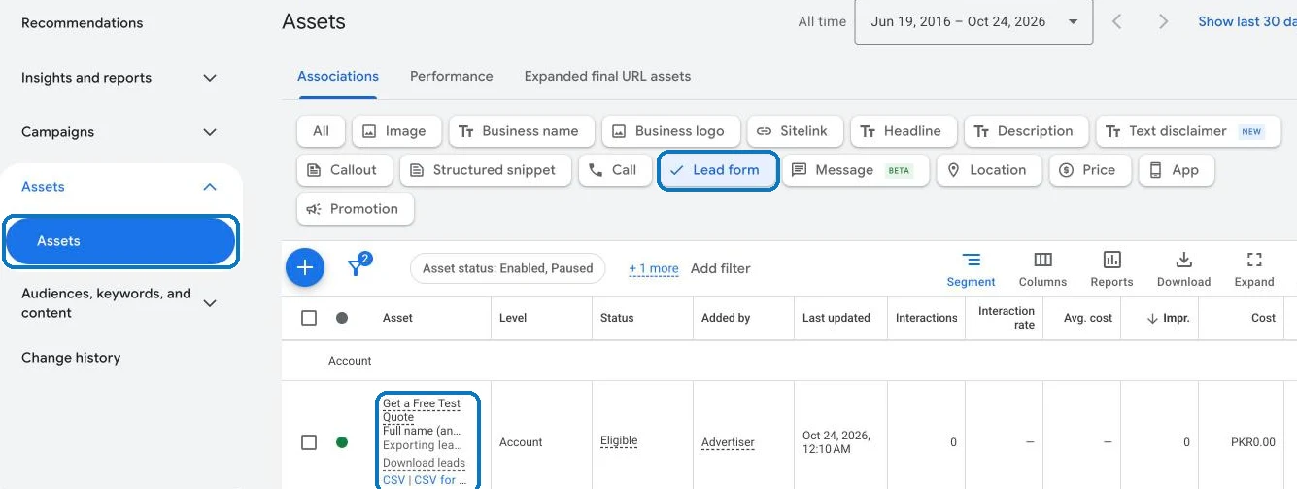Open Recommendations in sidebar
The height and width of the screenshot is (489, 1297).
tap(82, 23)
